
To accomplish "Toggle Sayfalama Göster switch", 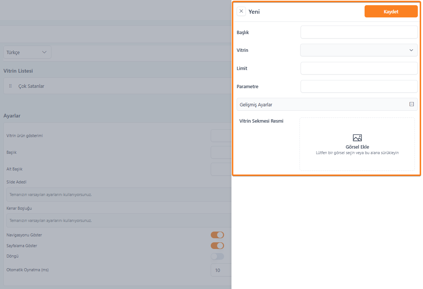I will click(217, 246).
